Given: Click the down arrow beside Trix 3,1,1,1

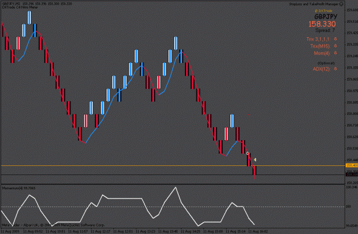Looking at the screenshot, I should 336,39.
